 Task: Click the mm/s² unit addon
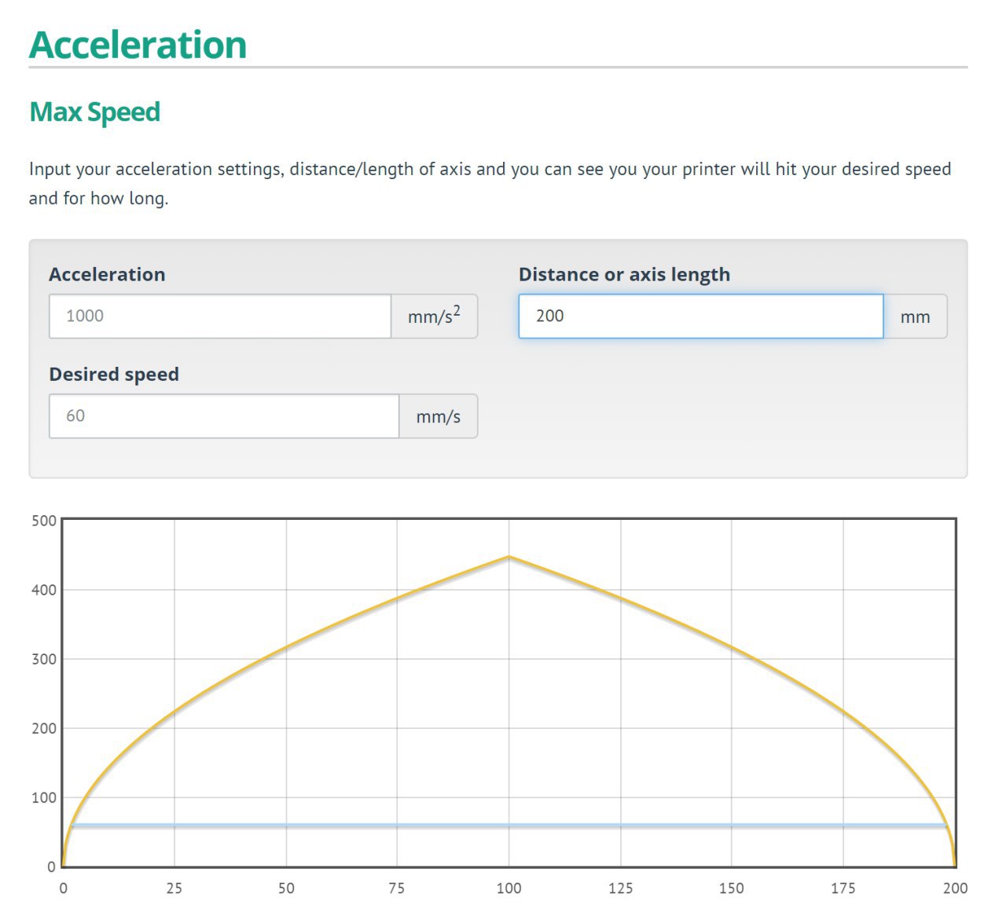tap(434, 317)
